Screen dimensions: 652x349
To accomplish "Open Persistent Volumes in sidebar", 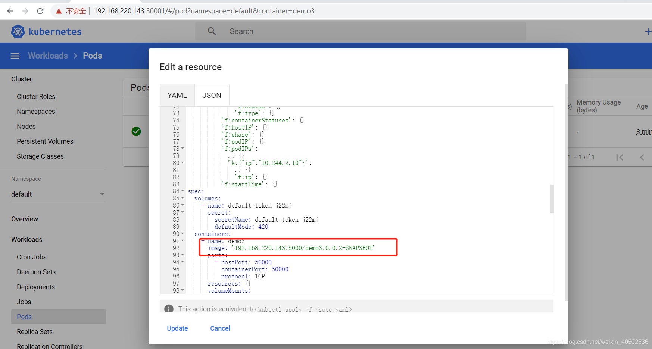I will [x=45, y=141].
